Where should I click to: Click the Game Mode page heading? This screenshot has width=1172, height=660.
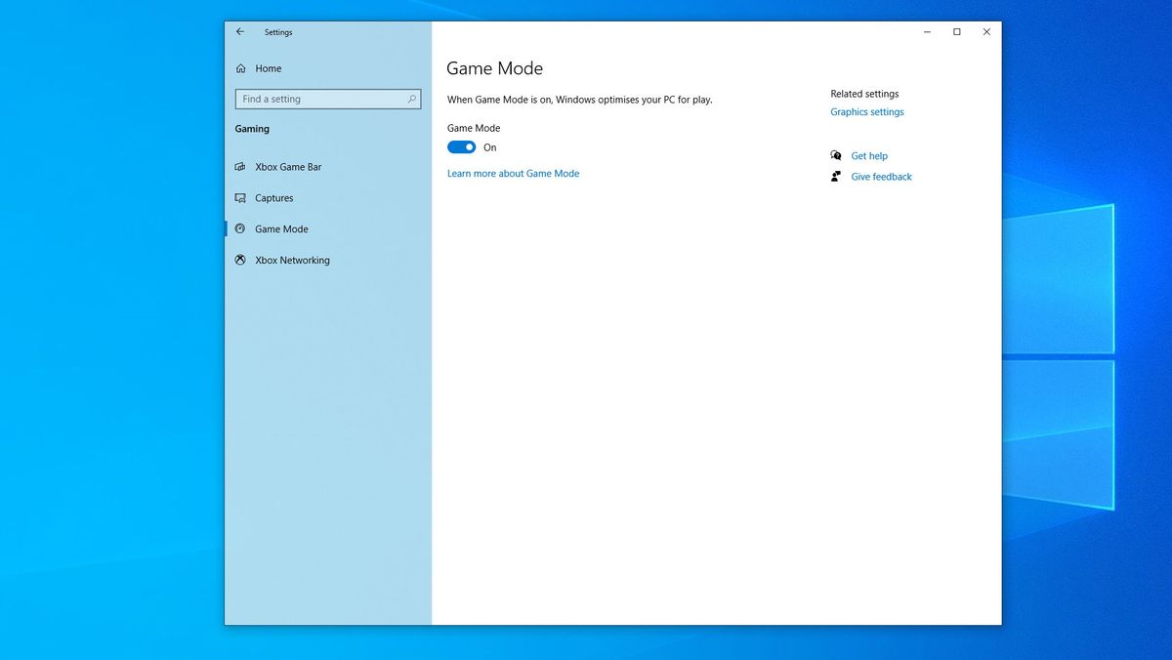point(494,68)
